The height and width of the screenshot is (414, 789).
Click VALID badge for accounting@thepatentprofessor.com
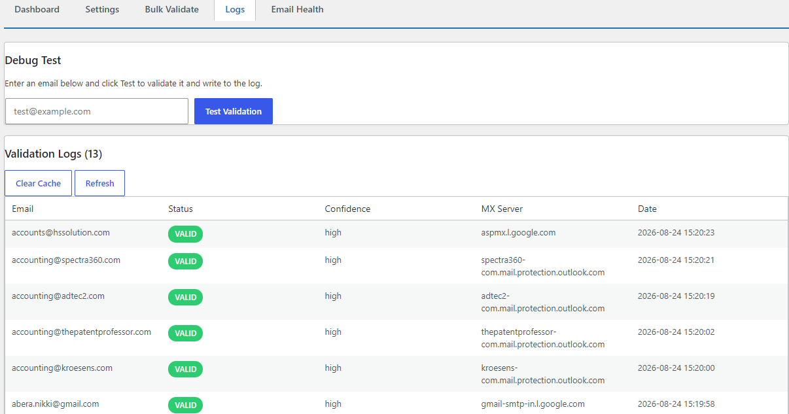(185, 333)
